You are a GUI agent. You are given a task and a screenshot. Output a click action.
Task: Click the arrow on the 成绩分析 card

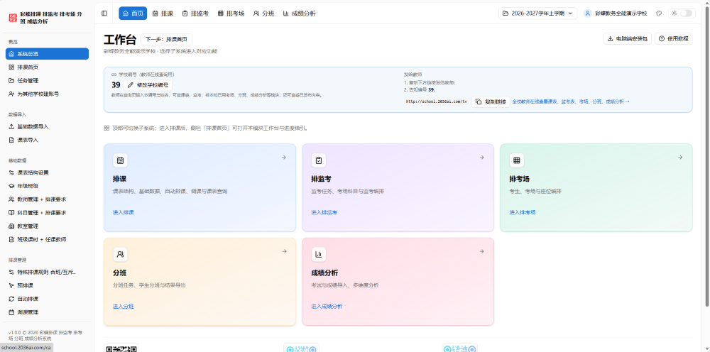482,251
